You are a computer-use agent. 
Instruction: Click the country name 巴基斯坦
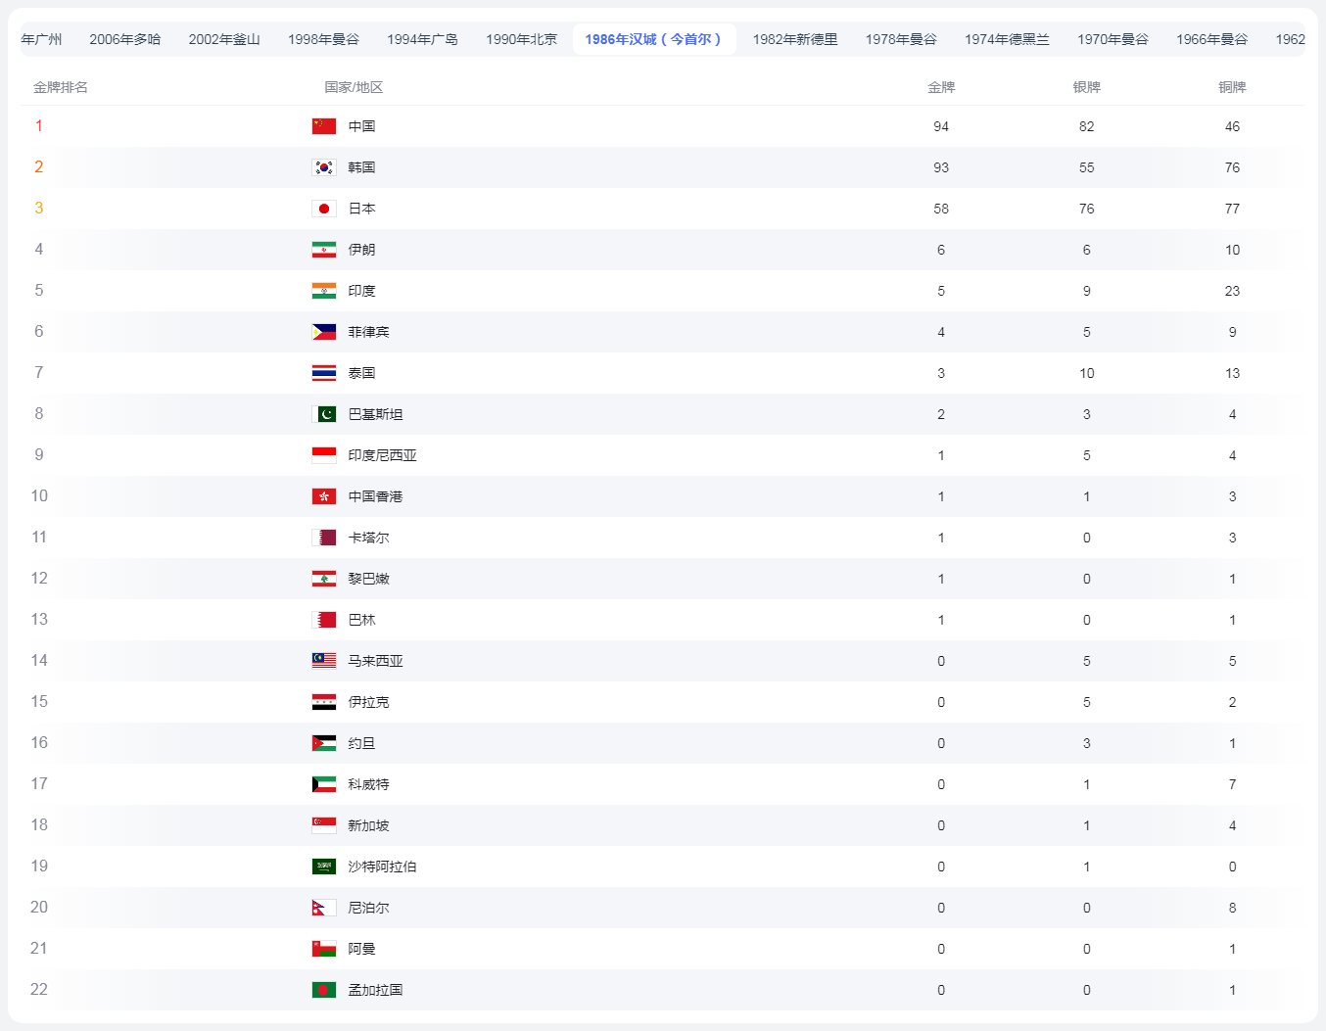pyautogui.click(x=375, y=414)
